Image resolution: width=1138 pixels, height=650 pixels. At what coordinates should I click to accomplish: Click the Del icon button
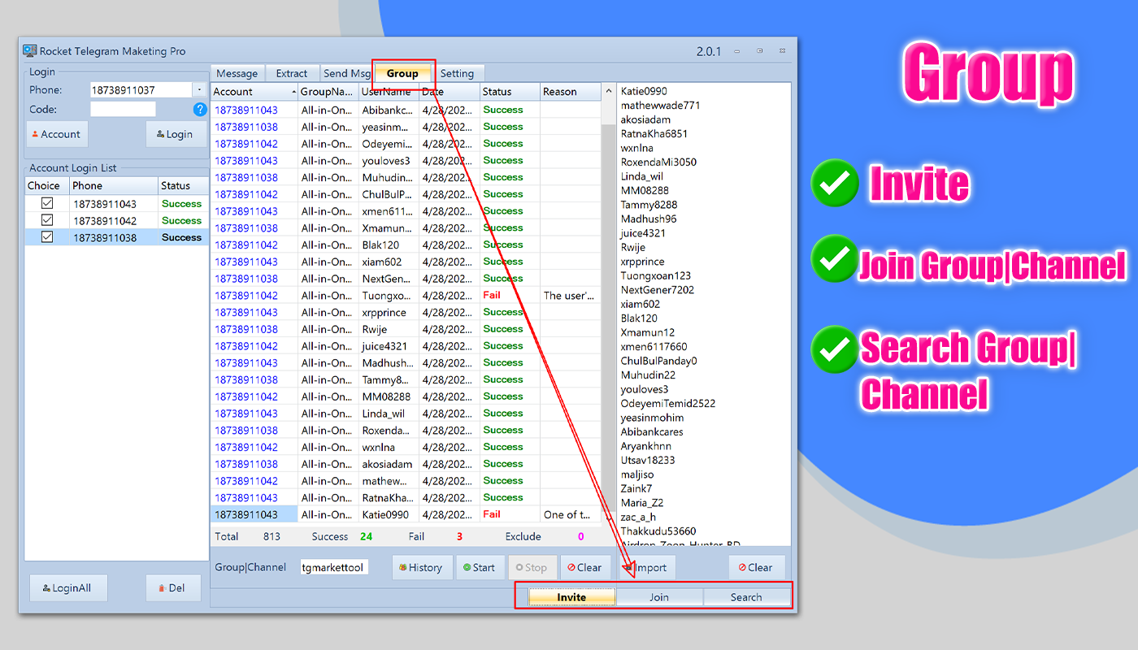tap(173, 587)
